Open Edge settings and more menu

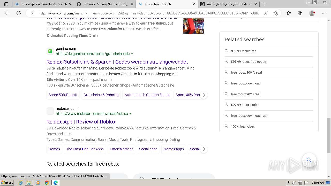tap(324, 13)
